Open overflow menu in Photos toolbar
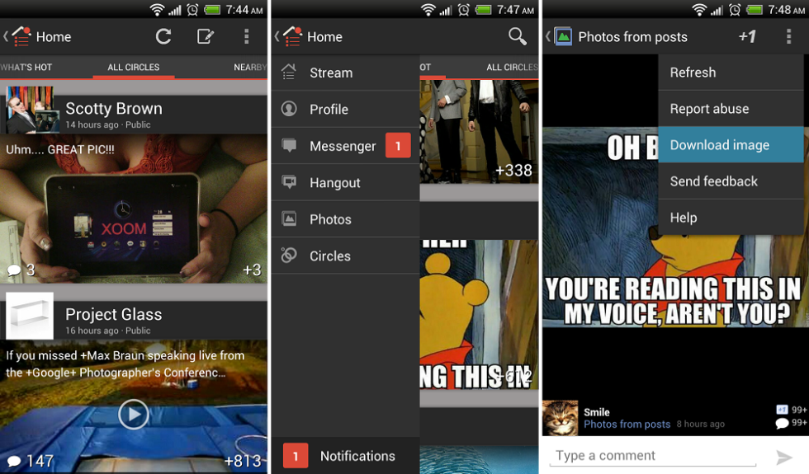This screenshot has height=474, width=809. [x=788, y=36]
